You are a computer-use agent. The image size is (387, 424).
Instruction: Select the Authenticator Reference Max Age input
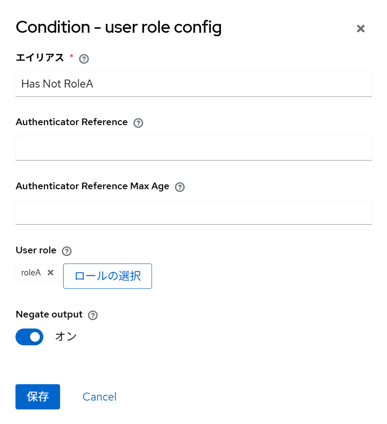193,212
